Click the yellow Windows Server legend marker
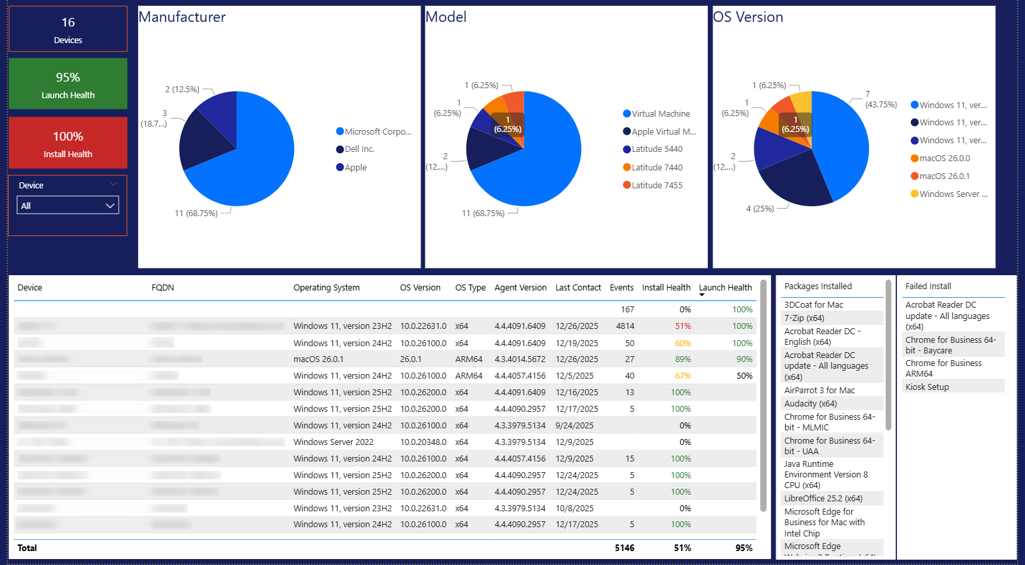The width and height of the screenshot is (1025, 565). pos(915,194)
